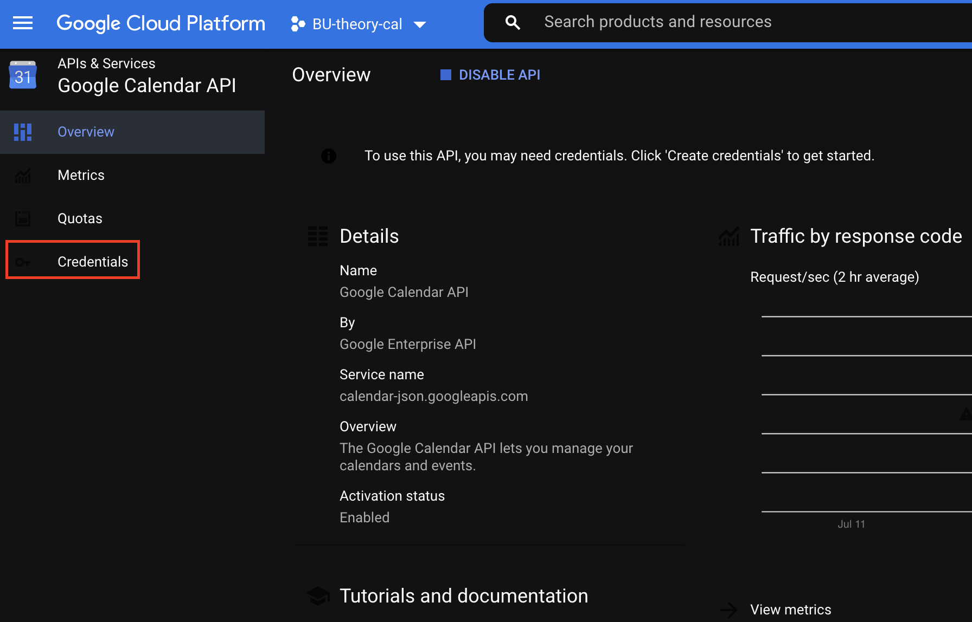The image size is (972, 622).
Task: Click the Traffic by response code chart icon
Action: (x=729, y=236)
